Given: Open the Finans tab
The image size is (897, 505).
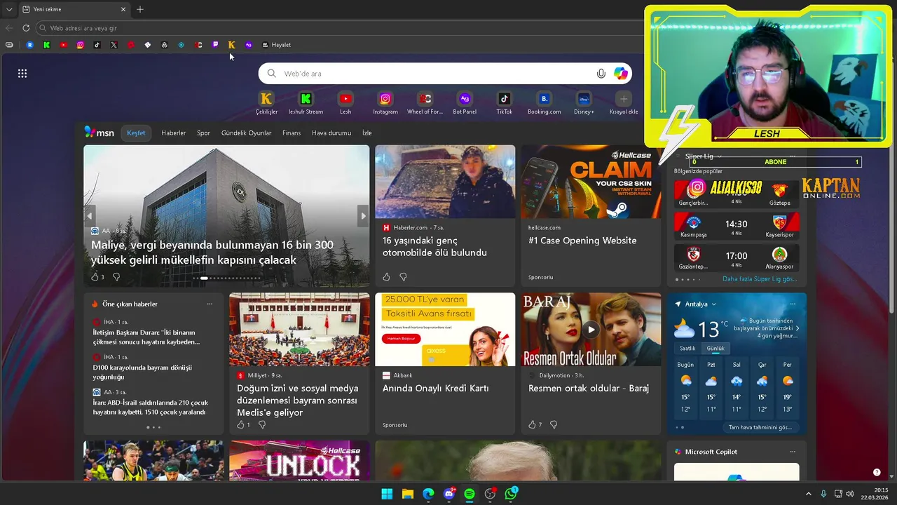Looking at the screenshot, I should [x=292, y=133].
